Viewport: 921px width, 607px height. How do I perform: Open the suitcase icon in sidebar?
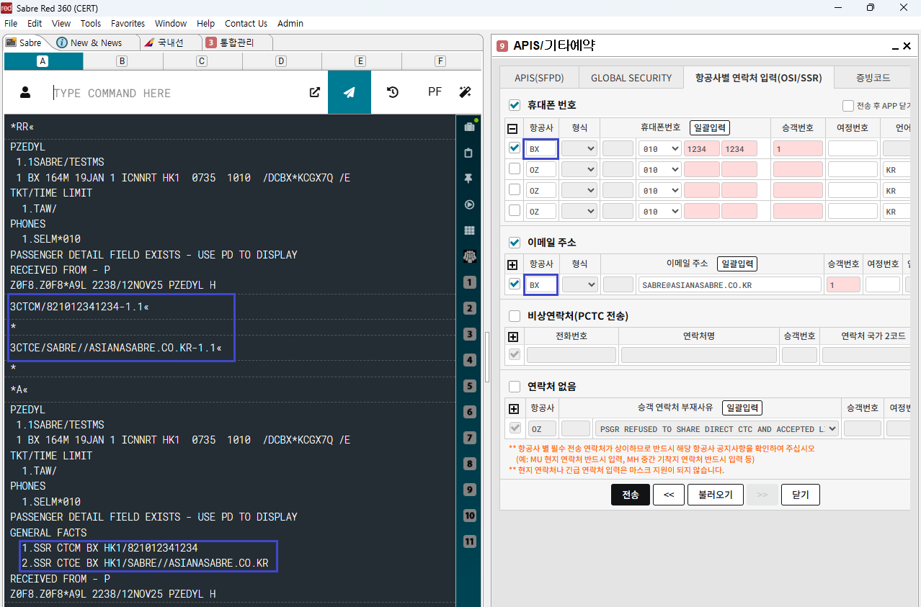[x=469, y=127]
